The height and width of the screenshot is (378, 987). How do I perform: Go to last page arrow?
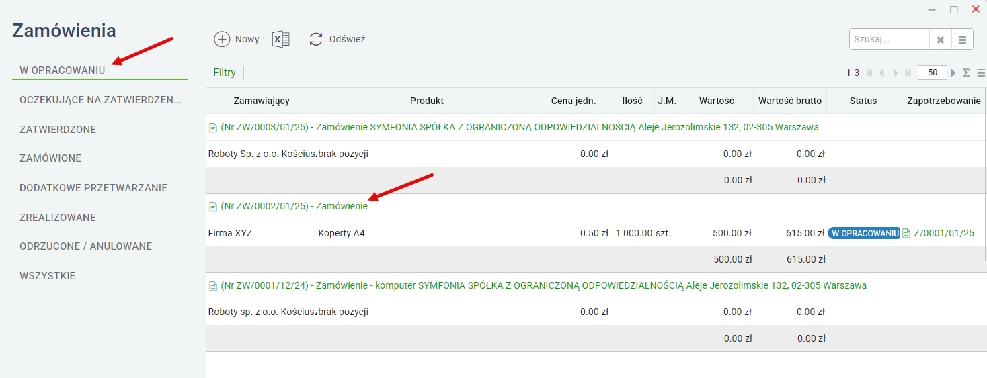908,73
